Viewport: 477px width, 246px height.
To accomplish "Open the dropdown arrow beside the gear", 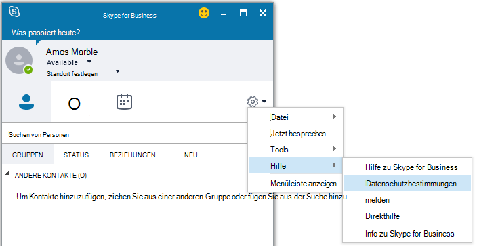I will (264, 102).
